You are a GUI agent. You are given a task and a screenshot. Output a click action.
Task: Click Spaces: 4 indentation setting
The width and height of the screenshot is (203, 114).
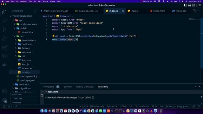click(112, 106)
